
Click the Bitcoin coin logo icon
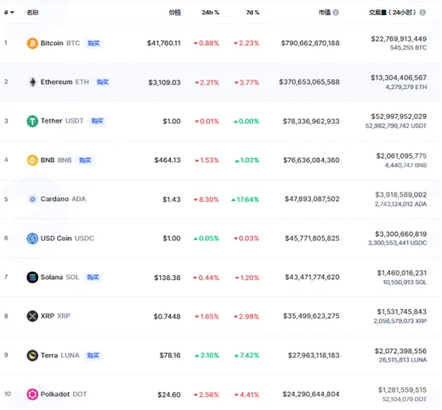pos(32,43)
